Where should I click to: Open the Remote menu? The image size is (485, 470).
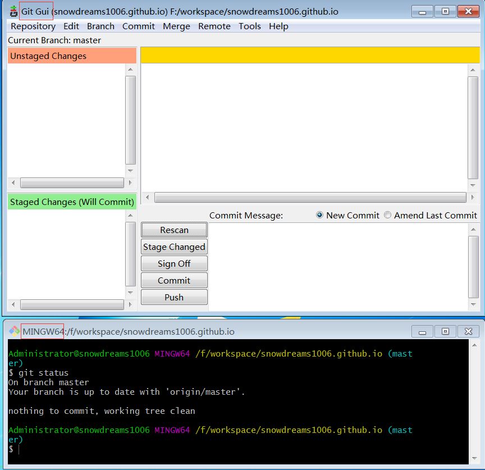coord(214,26)
